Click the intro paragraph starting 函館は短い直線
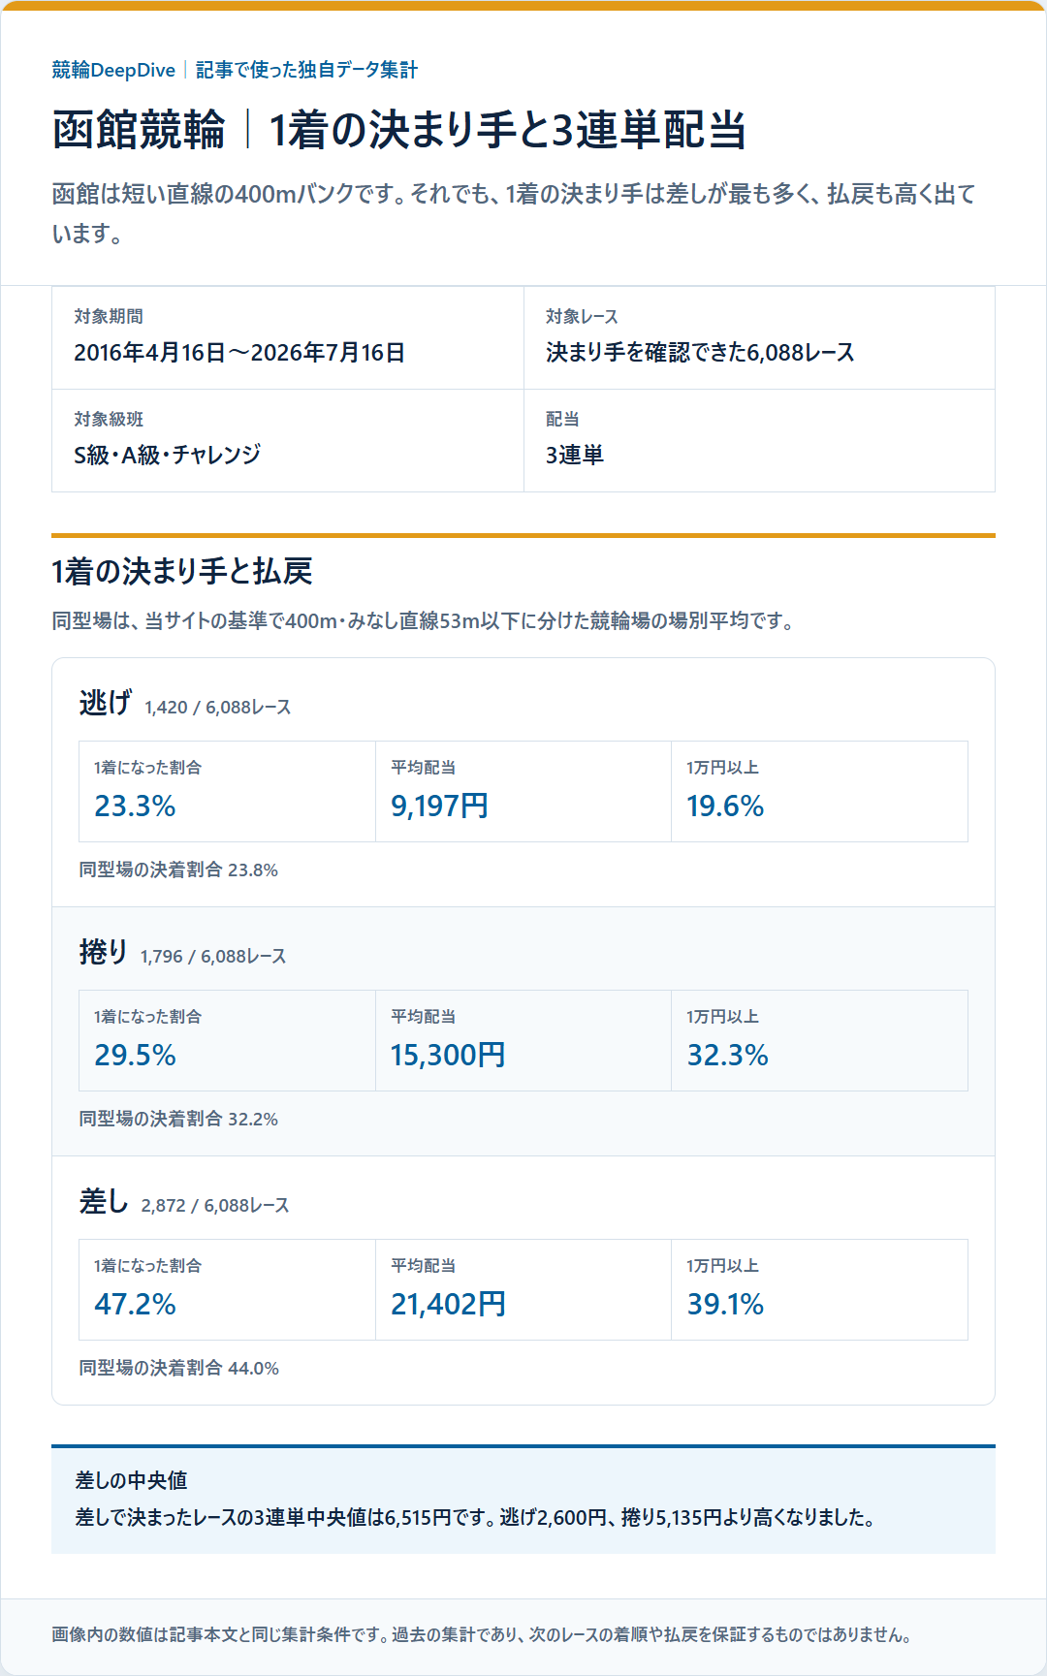The image size is (1047, 1676). (514, 213)
